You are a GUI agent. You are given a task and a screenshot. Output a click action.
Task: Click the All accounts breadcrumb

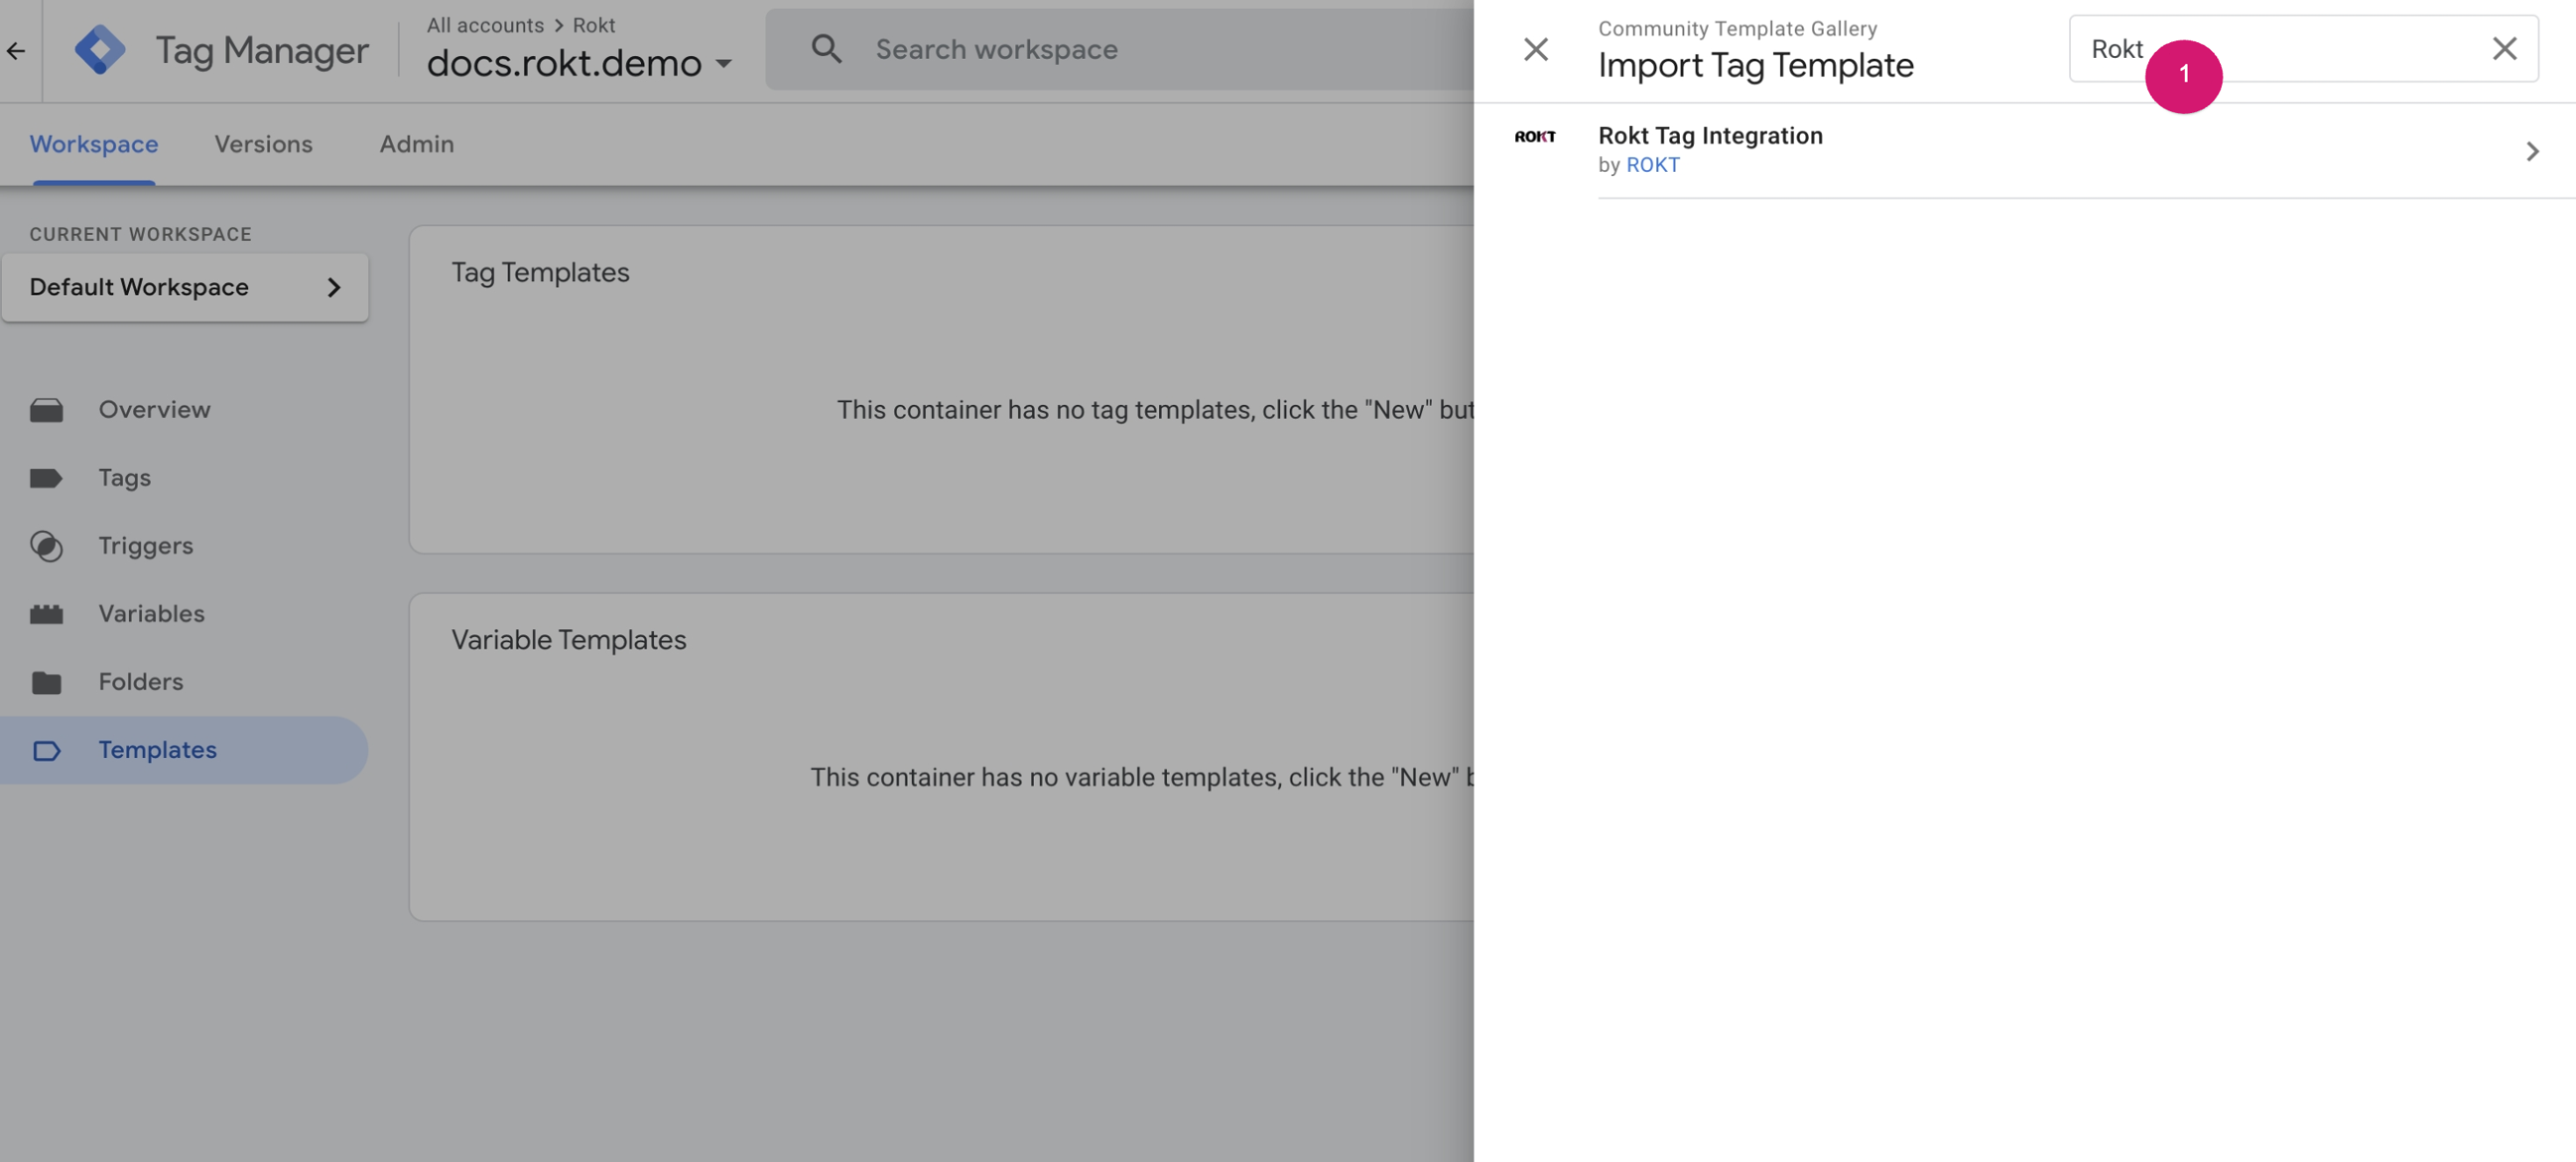pyautogui.click(x=485, y=25)
